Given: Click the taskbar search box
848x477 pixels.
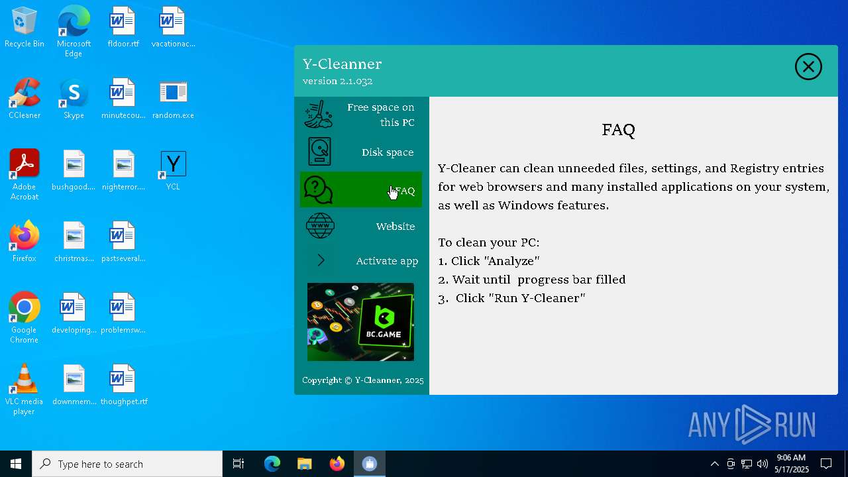Looking at the screenshot, I should [x=127, y=464].
